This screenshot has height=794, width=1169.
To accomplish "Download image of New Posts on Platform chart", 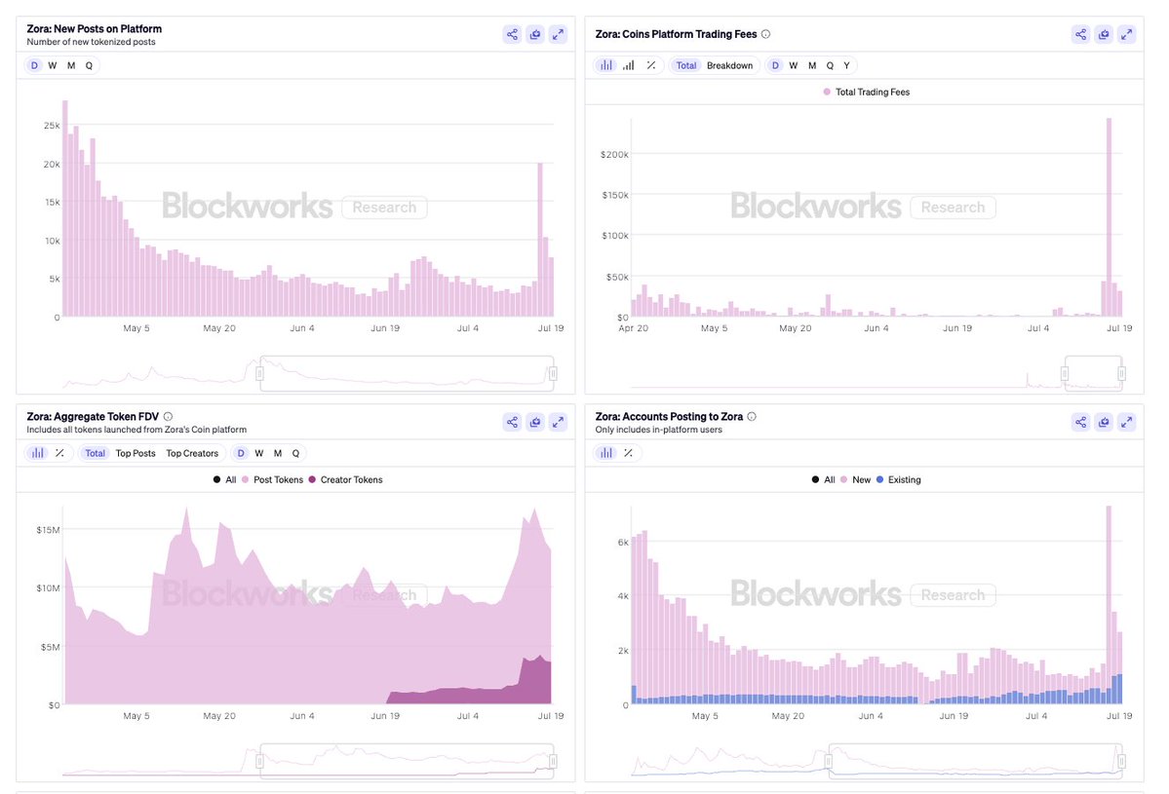I will [535, 34].
